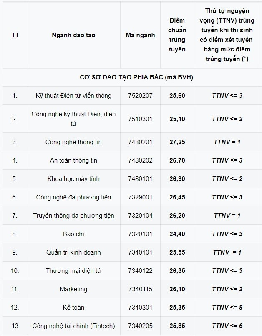Click the "Điểm chuẩn trúng tuyển" header
This screenshot has height=336, width=262.
177,35
